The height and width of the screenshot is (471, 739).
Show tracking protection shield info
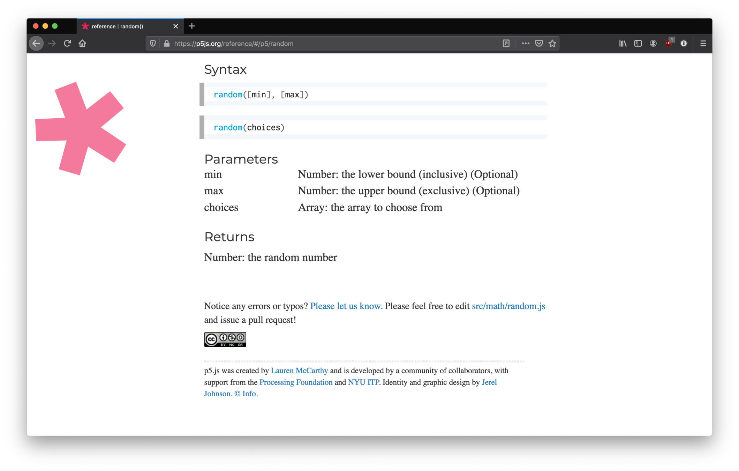point(153,44)
